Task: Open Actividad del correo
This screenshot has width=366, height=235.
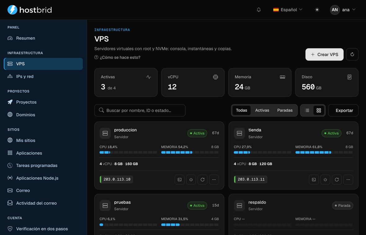Action: pyautogui.click(x=43, y=203)
